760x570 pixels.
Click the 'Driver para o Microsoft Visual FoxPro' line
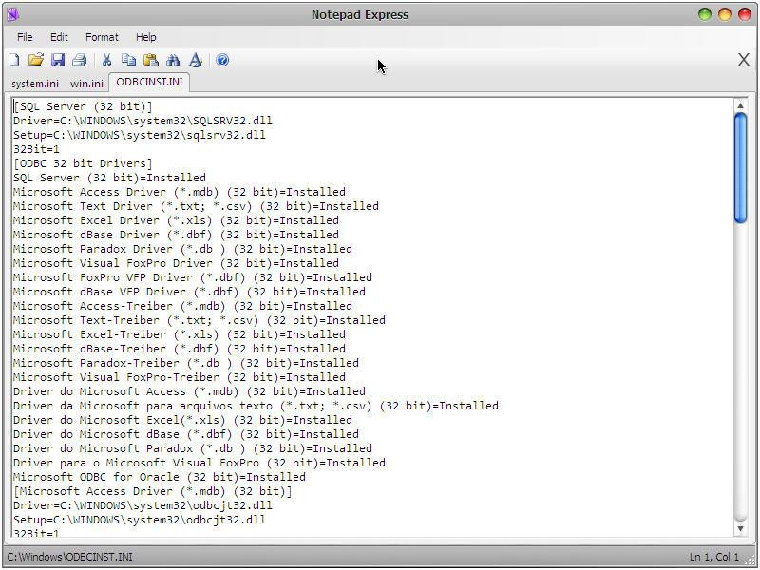tap(199, 463)
